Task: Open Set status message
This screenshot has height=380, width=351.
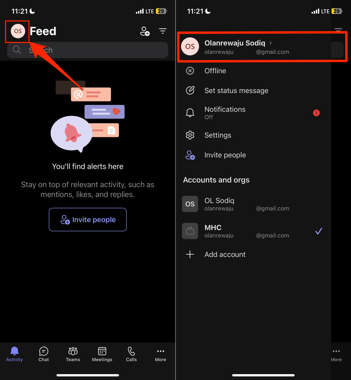Action: coord(236,91)
